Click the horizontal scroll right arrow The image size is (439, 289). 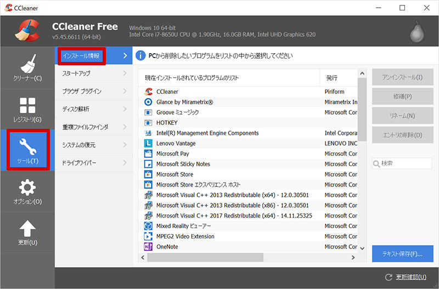coord(353,257)
